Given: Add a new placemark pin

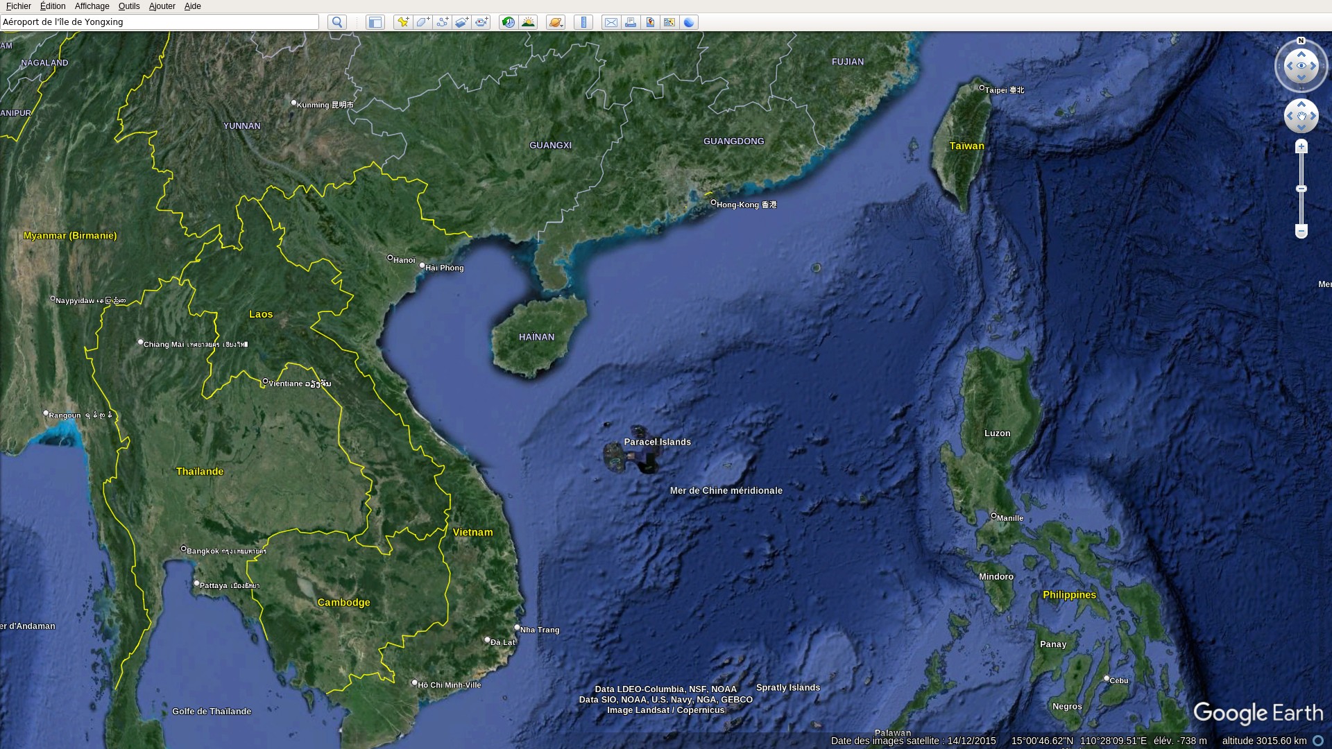Looking at the screenshot, I should tap(402, 22).
